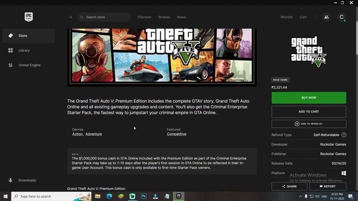
Task: Click Add To Cart button
Action: [x=309, y=112]
